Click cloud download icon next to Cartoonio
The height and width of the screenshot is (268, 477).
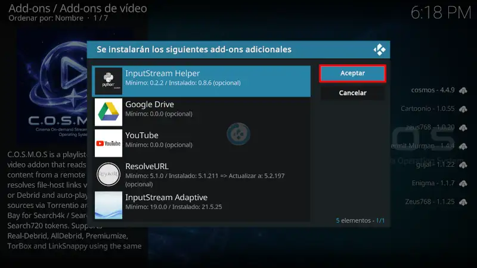(x=463, y=109)
